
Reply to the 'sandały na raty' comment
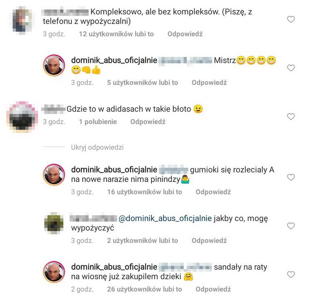[213, 289]
